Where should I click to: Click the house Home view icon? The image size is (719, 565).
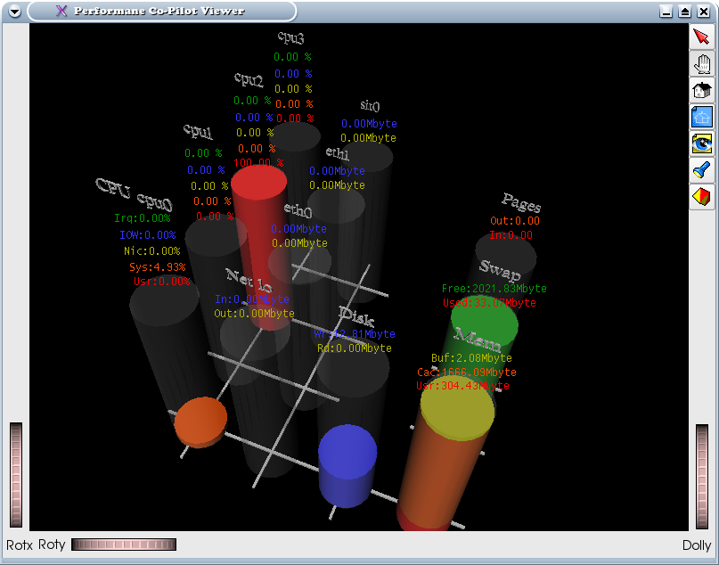[702, 90]
